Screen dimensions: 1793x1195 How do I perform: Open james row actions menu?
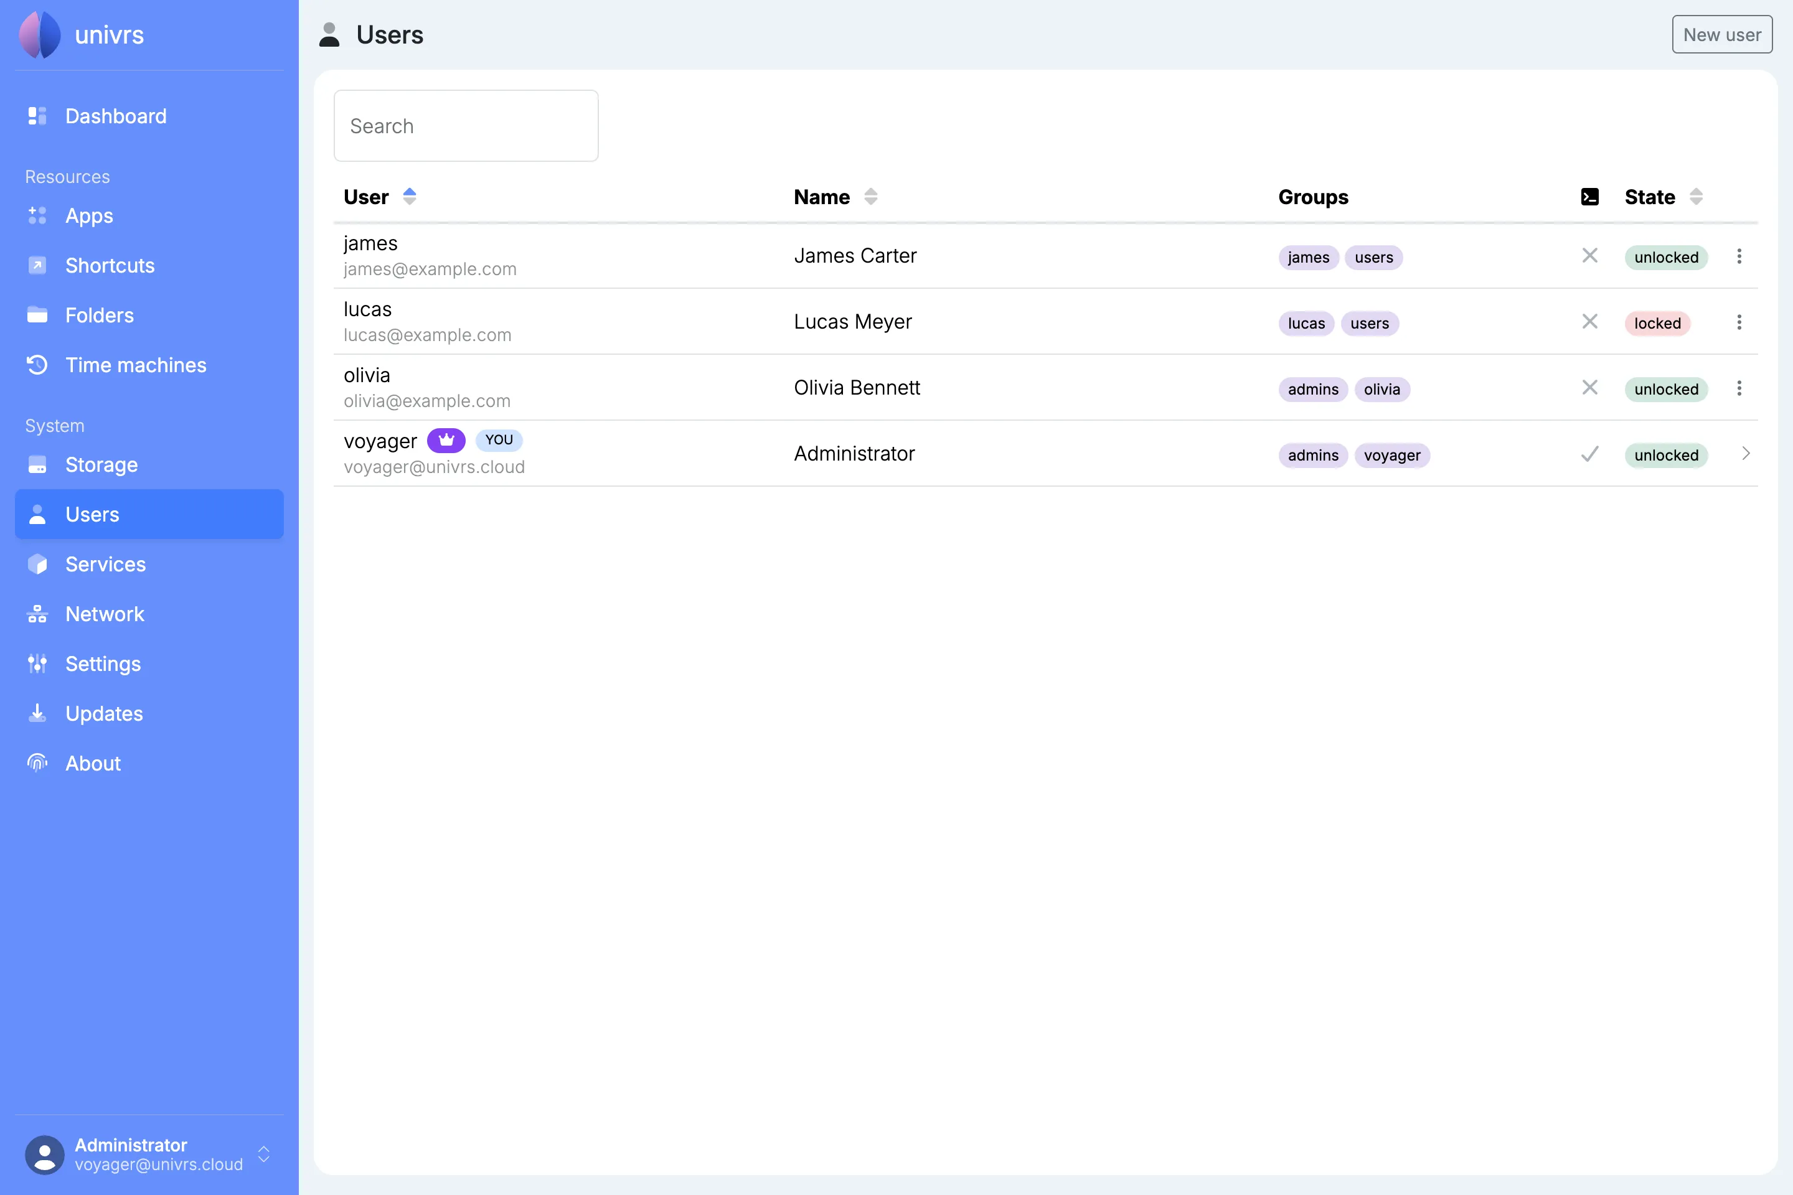(x=1739, y=256)
